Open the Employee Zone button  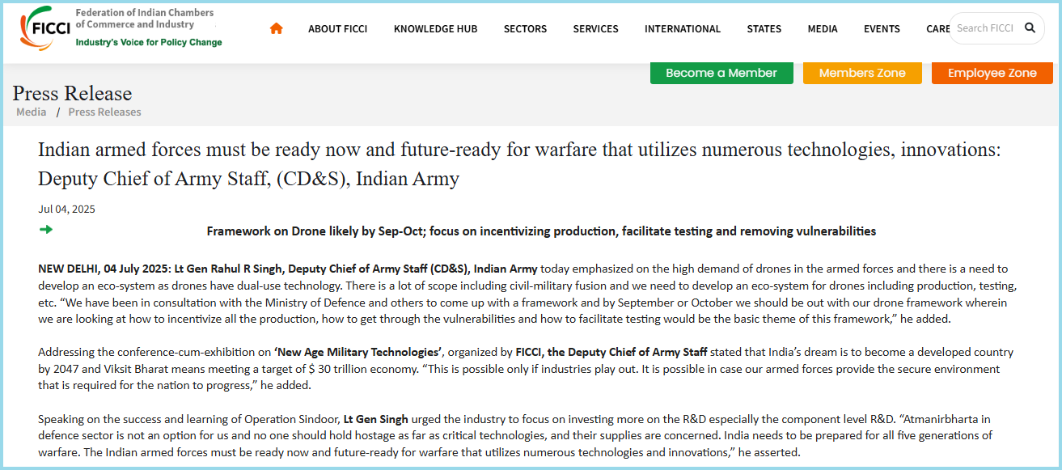tap(992, 73)
